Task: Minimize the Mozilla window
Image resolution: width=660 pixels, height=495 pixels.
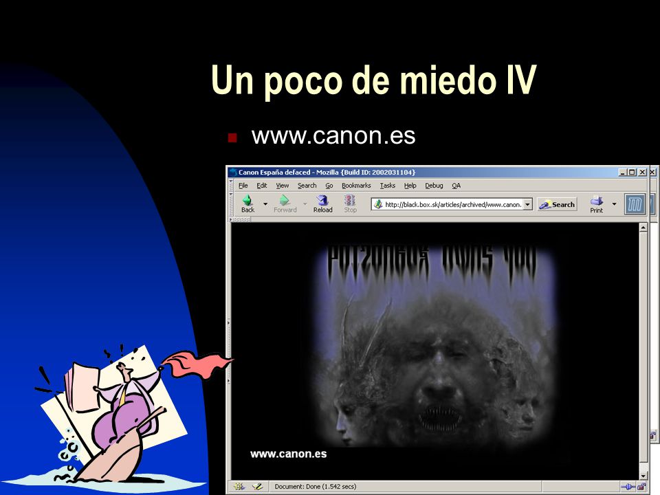Action: point(623,172)
